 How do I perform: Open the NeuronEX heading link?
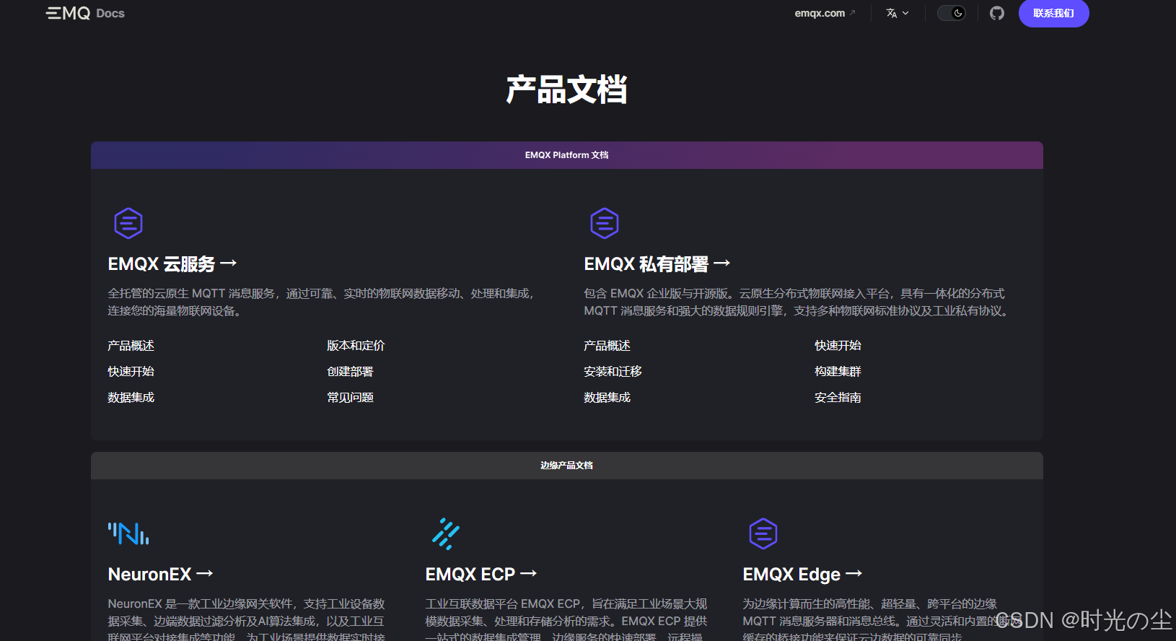(x=160, y=575)
